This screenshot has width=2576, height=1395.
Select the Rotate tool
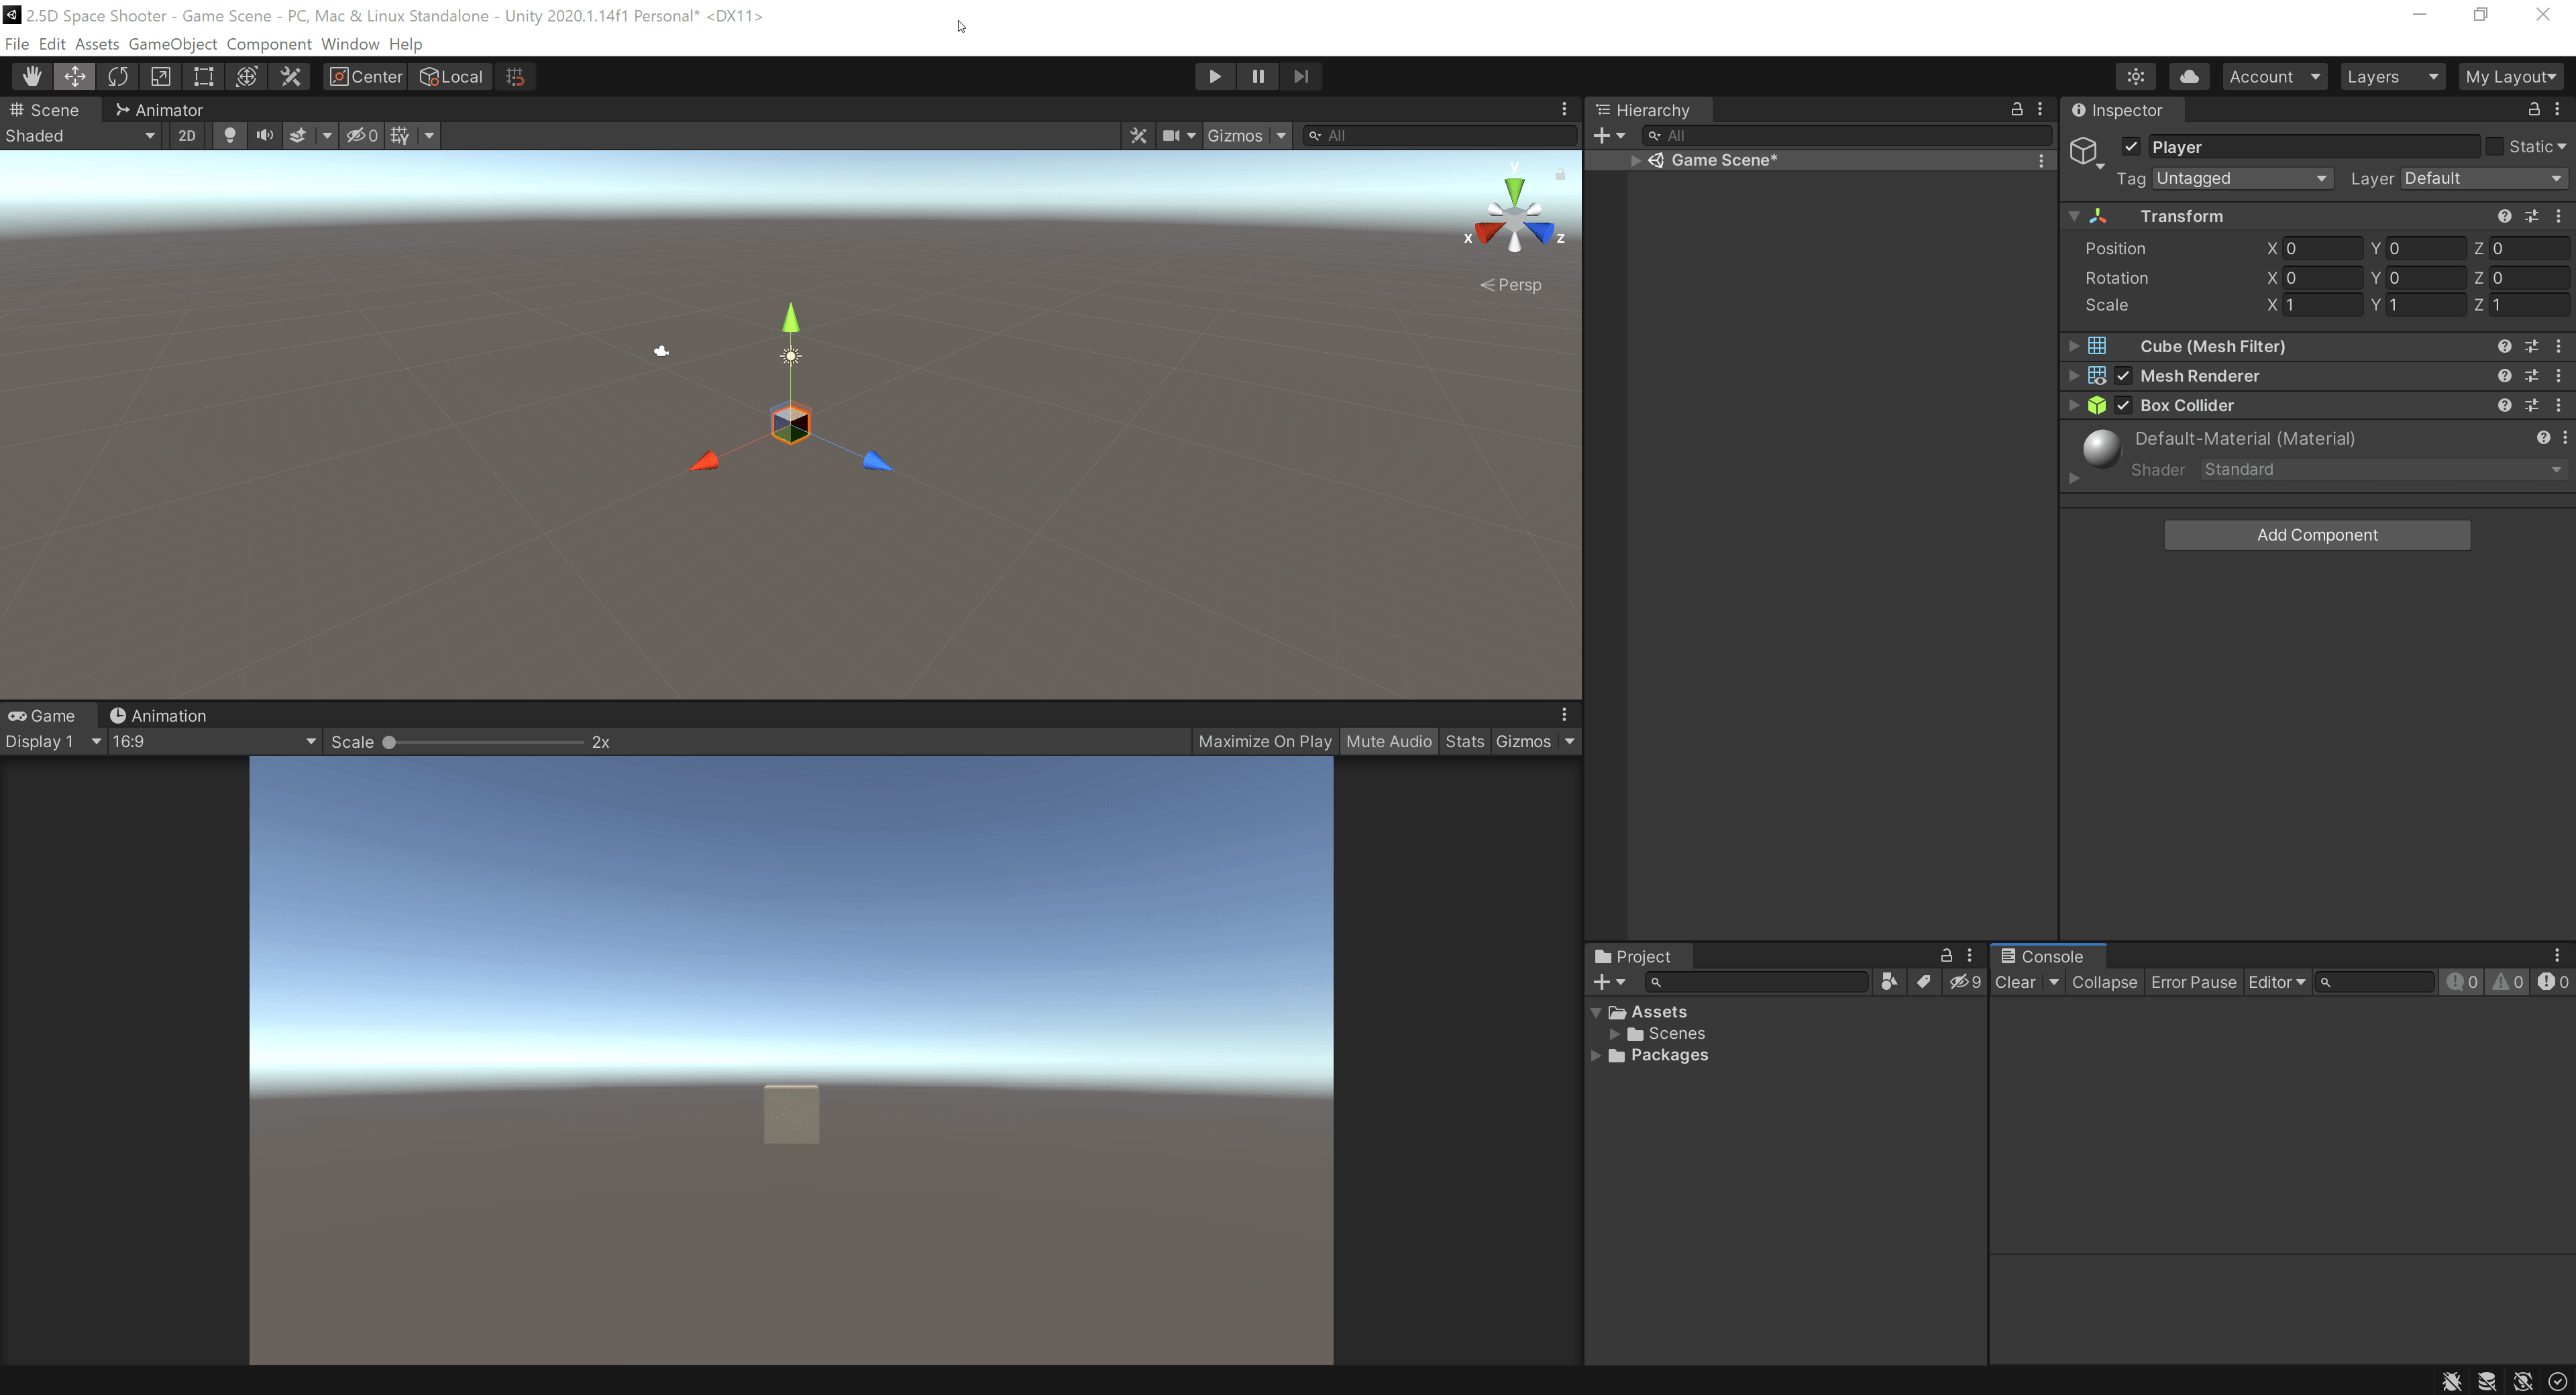[x=118, y=76]
